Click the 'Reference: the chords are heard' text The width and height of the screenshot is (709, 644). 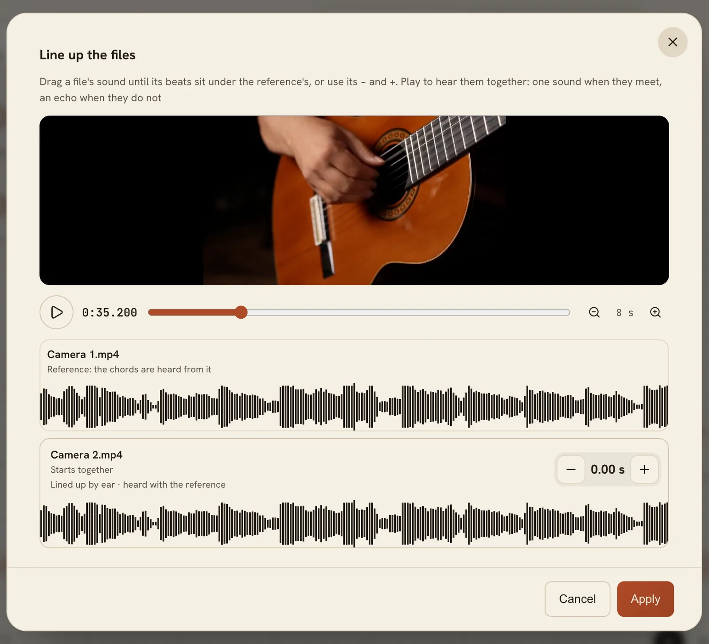pos(129,369)
